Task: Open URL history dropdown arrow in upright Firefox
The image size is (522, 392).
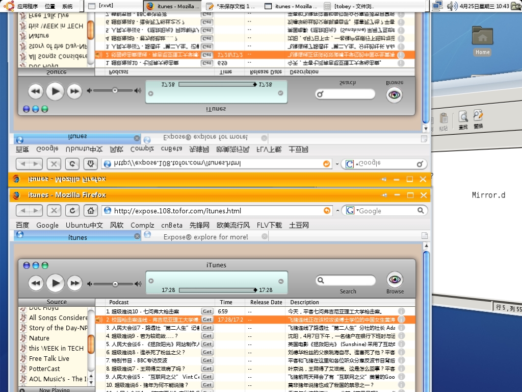Action: [337, 211]
